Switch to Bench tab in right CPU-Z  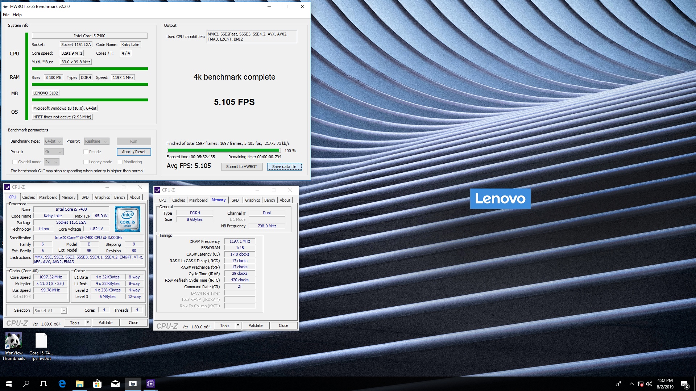[270, 200]
